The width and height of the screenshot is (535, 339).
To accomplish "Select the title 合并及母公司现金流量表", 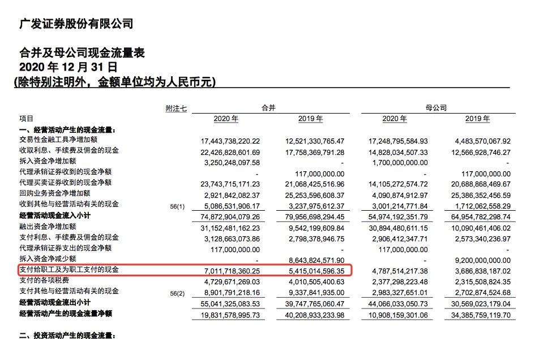I will click(82, 53).
